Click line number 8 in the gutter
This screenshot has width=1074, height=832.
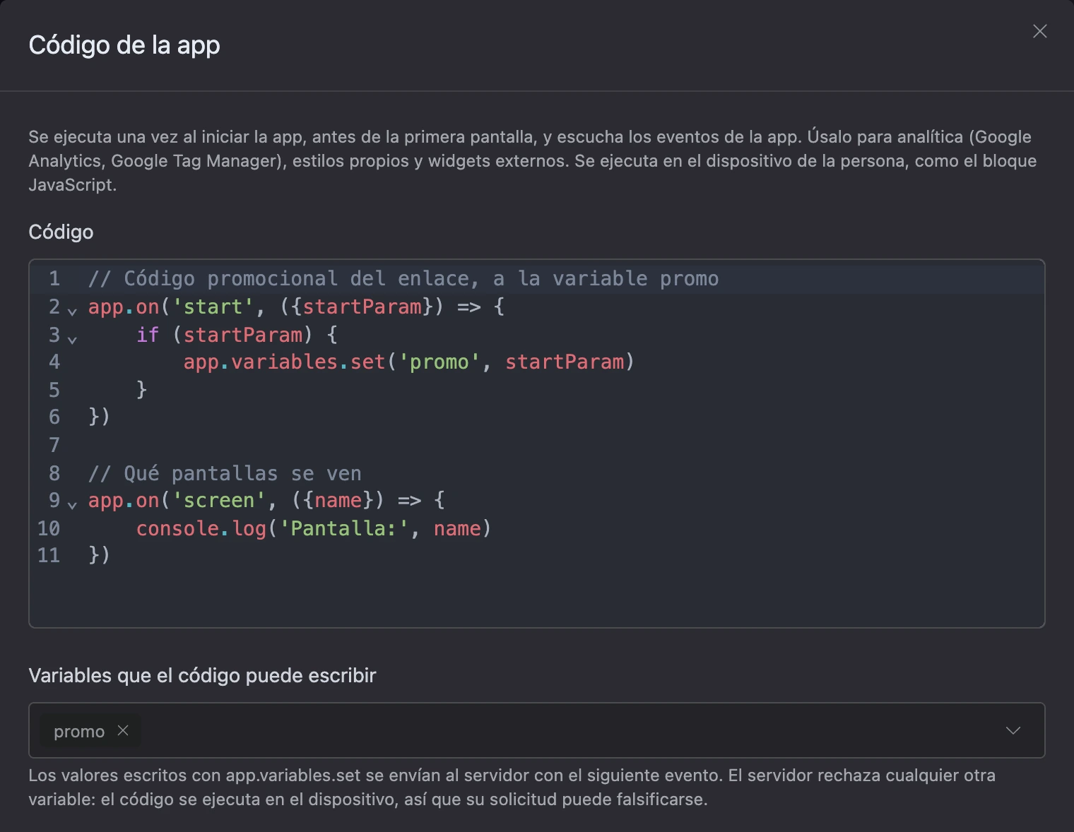pos(54,473)
